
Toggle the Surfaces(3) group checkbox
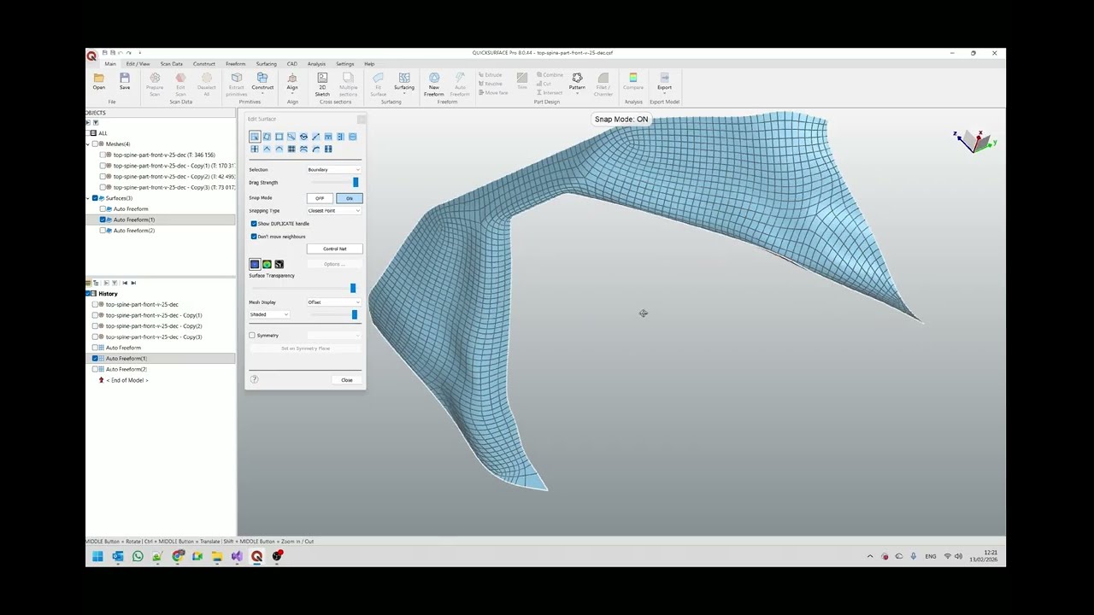click(95, 198)
